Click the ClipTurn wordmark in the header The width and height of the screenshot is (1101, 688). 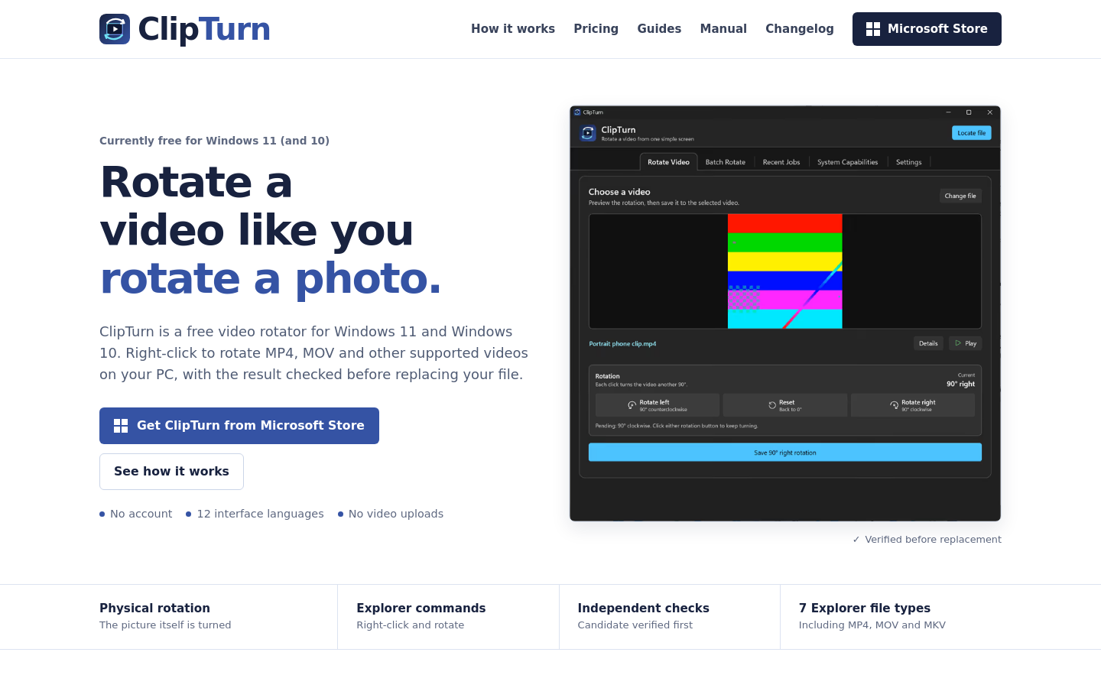[204, 29]
